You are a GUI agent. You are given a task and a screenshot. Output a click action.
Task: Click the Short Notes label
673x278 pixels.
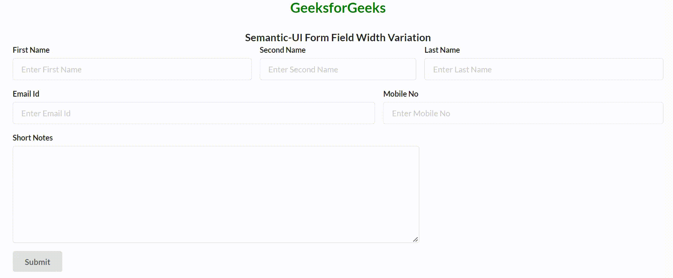click(33, 137)
